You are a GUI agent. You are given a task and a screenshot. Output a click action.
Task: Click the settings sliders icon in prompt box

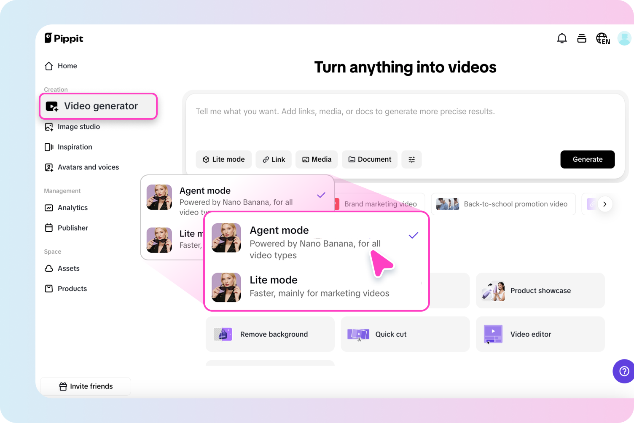tap(411, 159)
